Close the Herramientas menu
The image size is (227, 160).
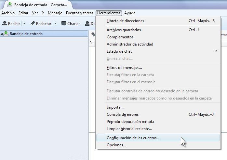[x=109, y=13]
